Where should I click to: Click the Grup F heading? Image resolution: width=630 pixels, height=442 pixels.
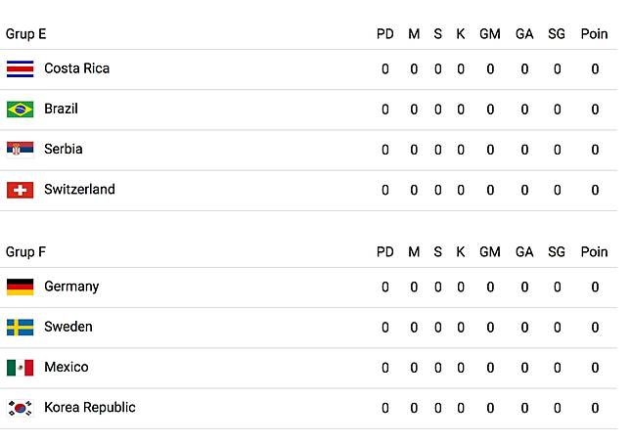(x=25, y=252)
